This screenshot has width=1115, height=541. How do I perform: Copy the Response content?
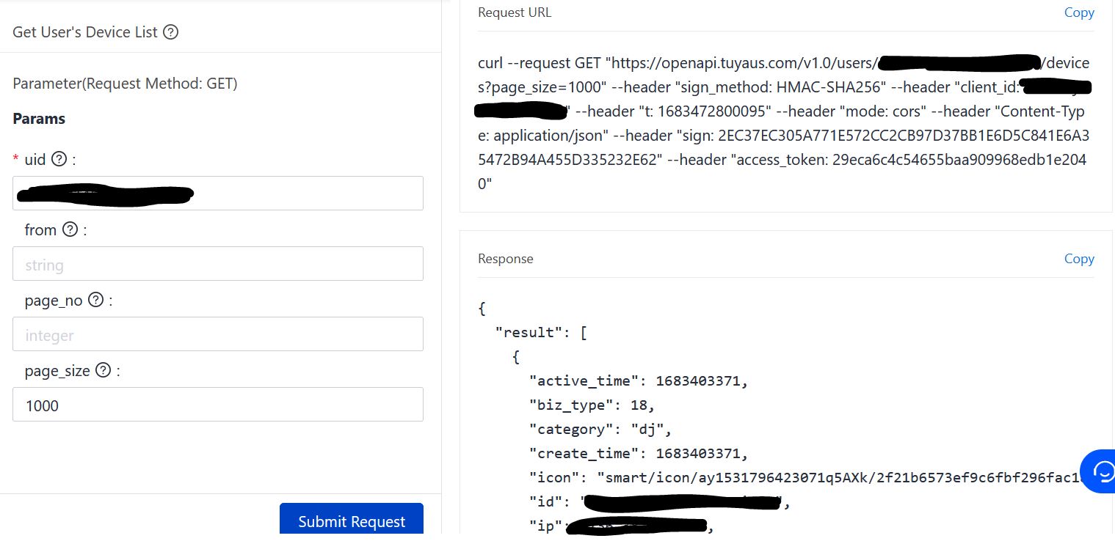pyautogui.click(x=1079, y=259)
